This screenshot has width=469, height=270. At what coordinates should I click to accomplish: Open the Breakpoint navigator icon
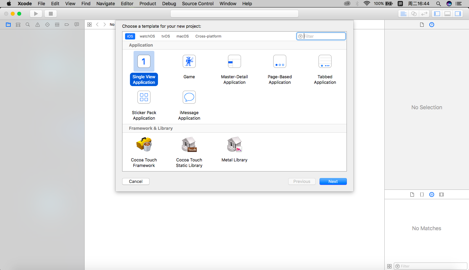click(x=67, y=24)
